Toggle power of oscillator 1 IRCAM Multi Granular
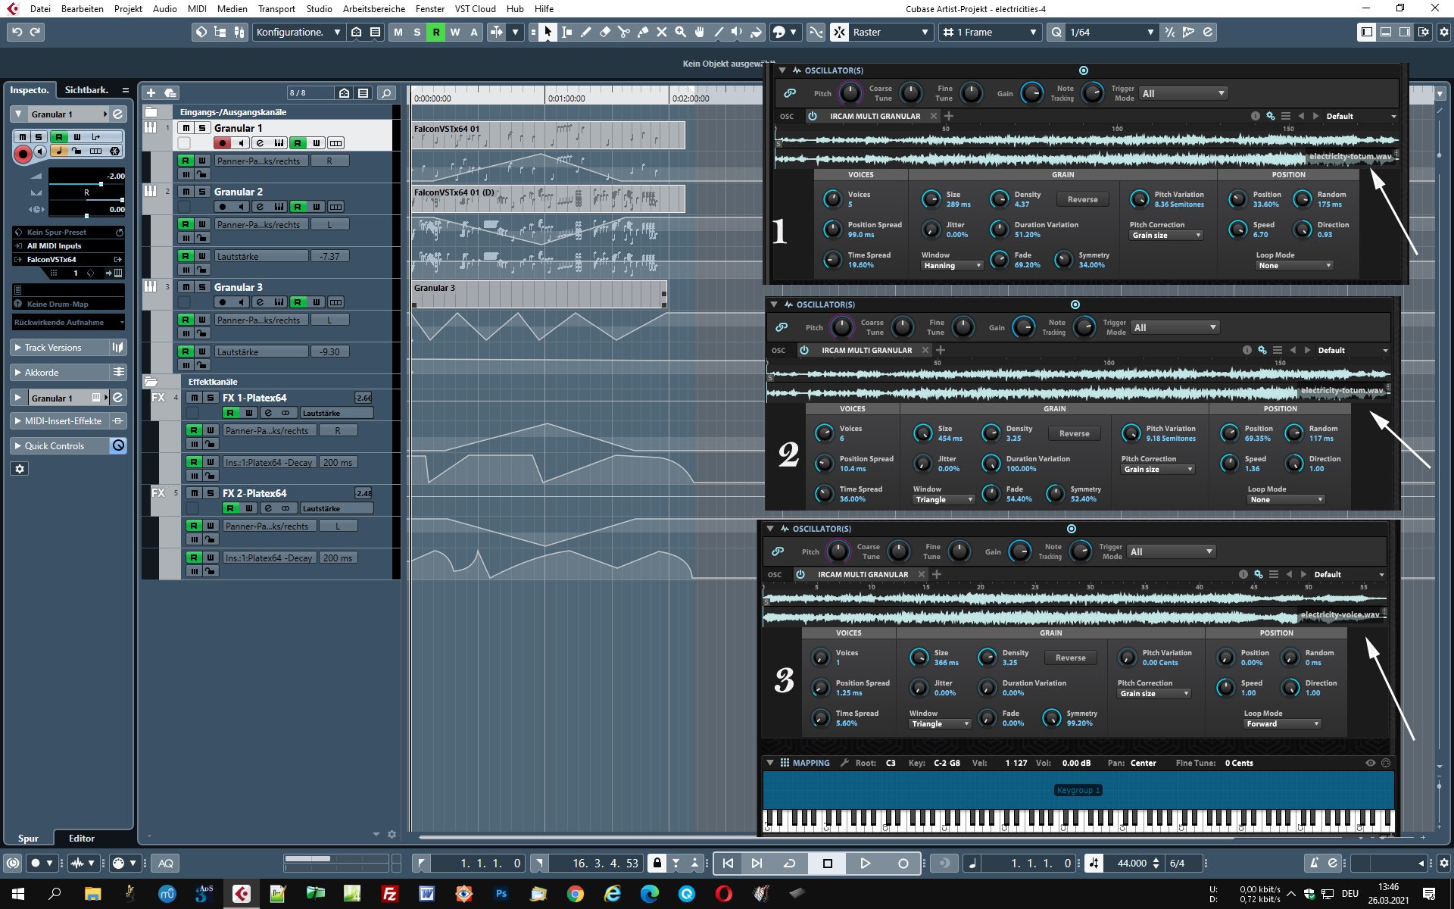This screenshot has width=1454, height=909. [x=813, y=116]
